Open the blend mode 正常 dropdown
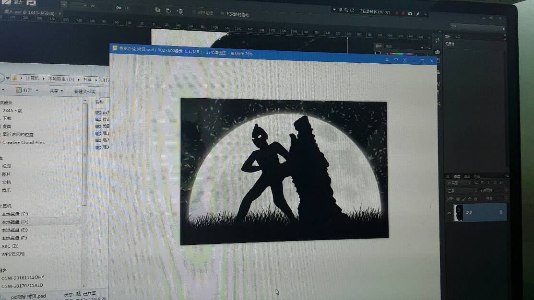This screenshot has width=534, height=300. [x=461, y=191]
